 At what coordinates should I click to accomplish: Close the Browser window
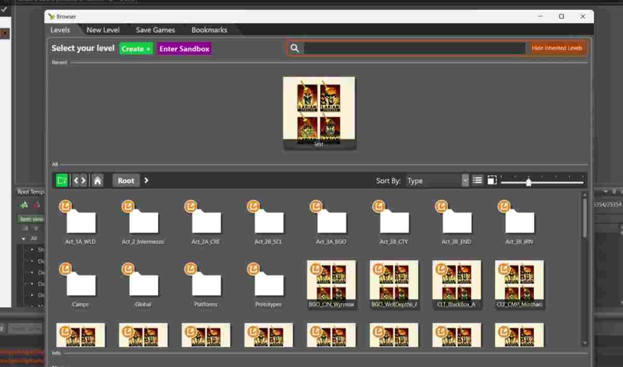(583, 16)
